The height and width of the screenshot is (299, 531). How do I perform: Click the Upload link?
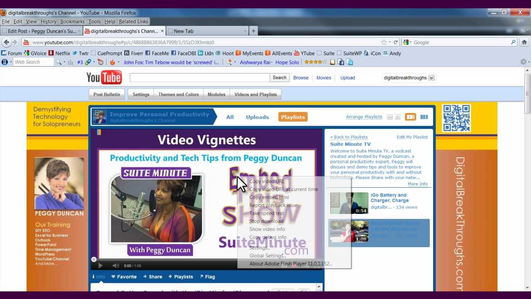click(348, 78)
